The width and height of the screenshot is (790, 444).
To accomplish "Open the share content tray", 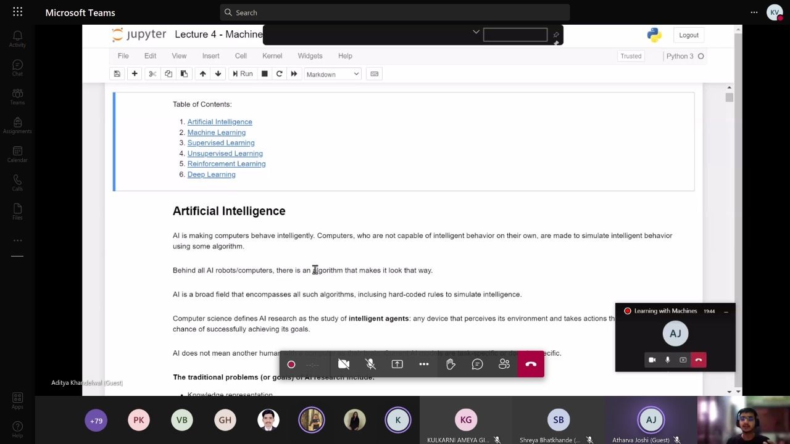I will pos(397,364).
